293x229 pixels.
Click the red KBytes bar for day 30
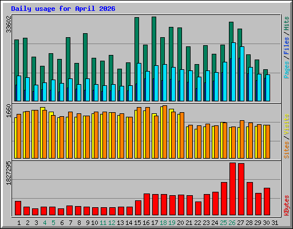[x=267, y=202]
